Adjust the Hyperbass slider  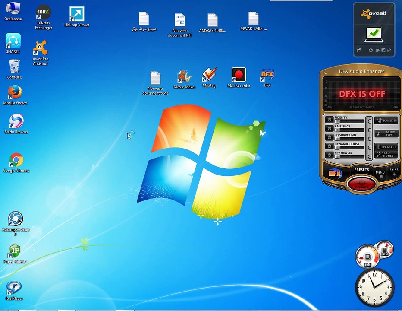tap(349, 156)
